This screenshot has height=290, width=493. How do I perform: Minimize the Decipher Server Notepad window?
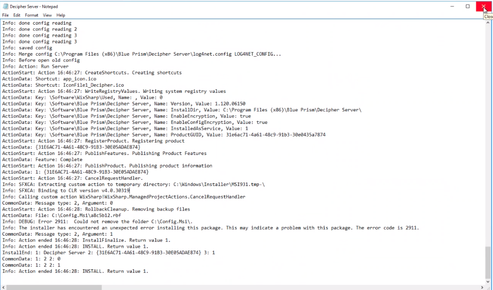click(452, 6)
